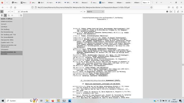Click the taskbar Suchen search box
Screen dimensions: 184x103
pos(22,101)
